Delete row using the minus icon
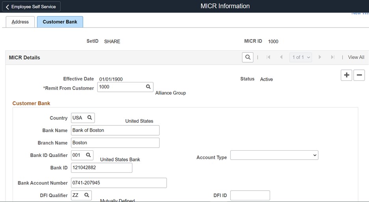This screenshot has width=369, height=202. point(359,75)
